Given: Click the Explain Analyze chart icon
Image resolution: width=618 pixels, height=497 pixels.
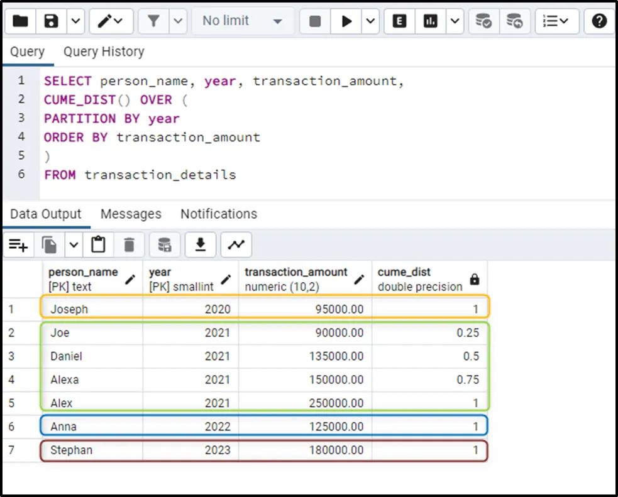Looking at the screenshot, I should point(431,21).
